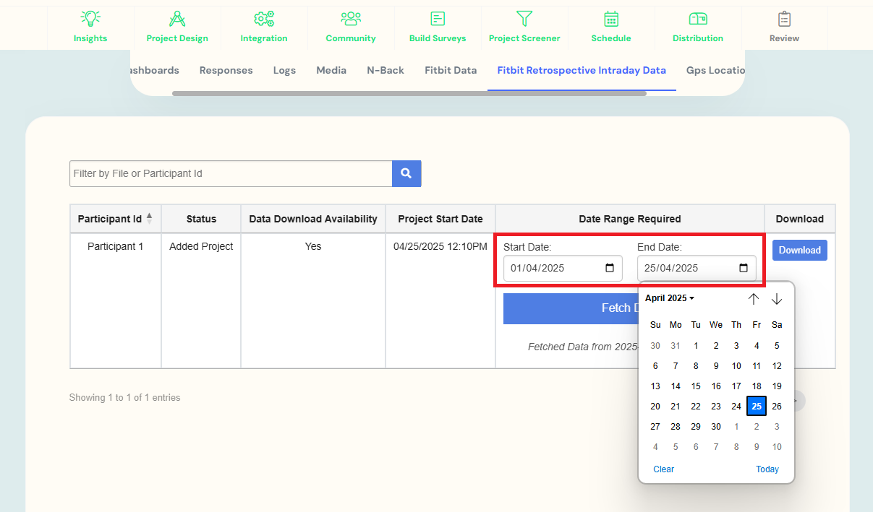Open Start Date calendar picker icon
This screenshot has width=873, height=512.
pyautogui.click(x=610, y=268)
